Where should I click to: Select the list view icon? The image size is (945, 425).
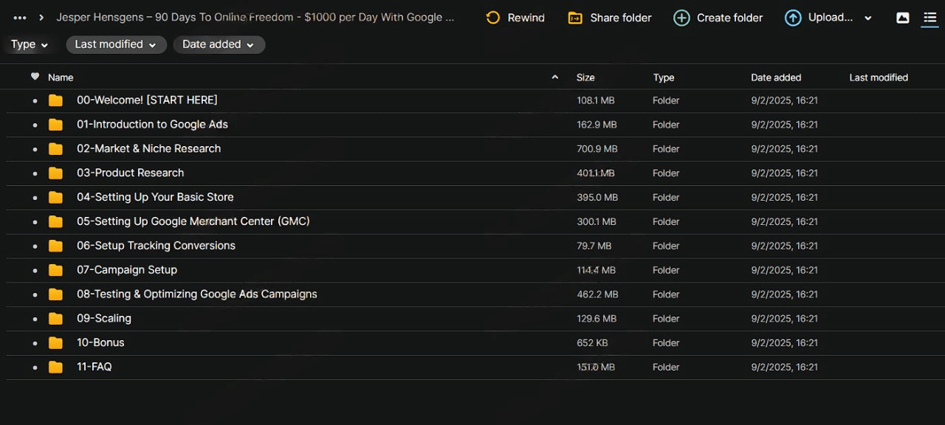pyautogui.click(x=929, y=18)
